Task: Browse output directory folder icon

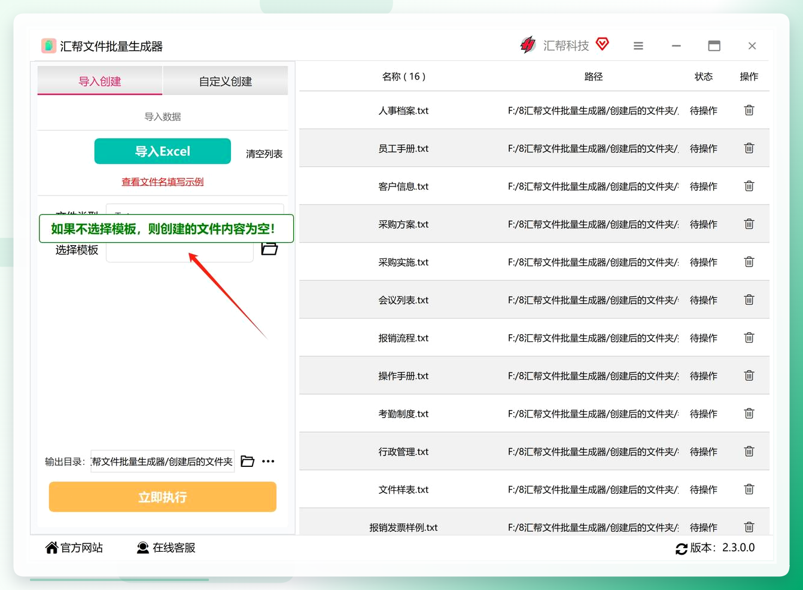Action: [x=247, y=461]
